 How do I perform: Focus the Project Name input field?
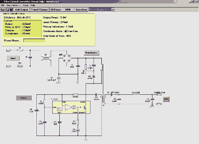[x=34, y=40]
